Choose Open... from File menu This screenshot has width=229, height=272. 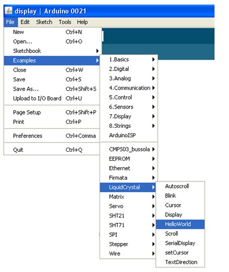click(52, 42)
